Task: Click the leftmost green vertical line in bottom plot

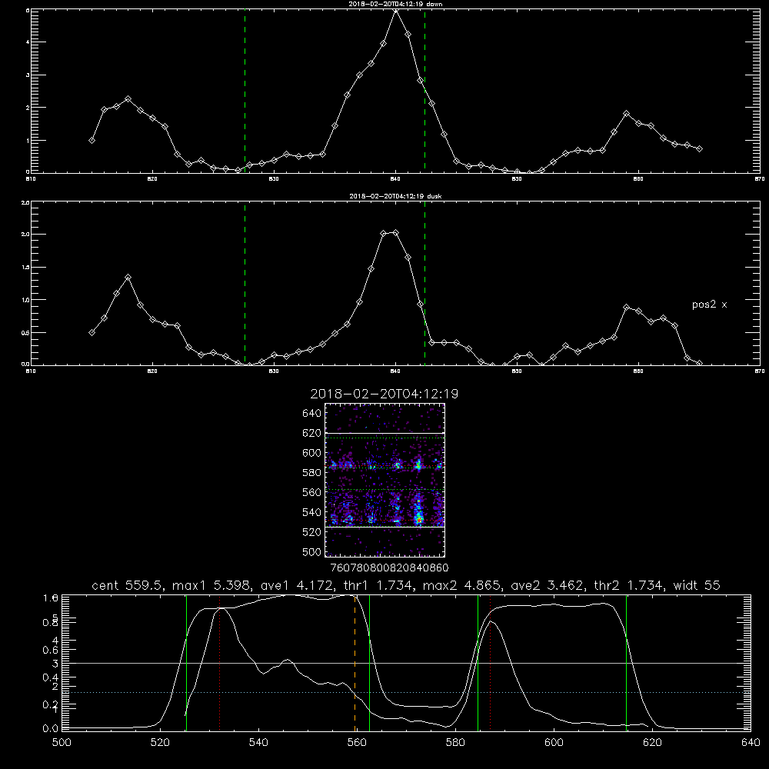Action: [186, 663]
